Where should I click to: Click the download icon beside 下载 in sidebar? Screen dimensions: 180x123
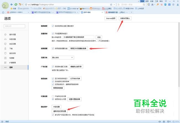[5, 48]
